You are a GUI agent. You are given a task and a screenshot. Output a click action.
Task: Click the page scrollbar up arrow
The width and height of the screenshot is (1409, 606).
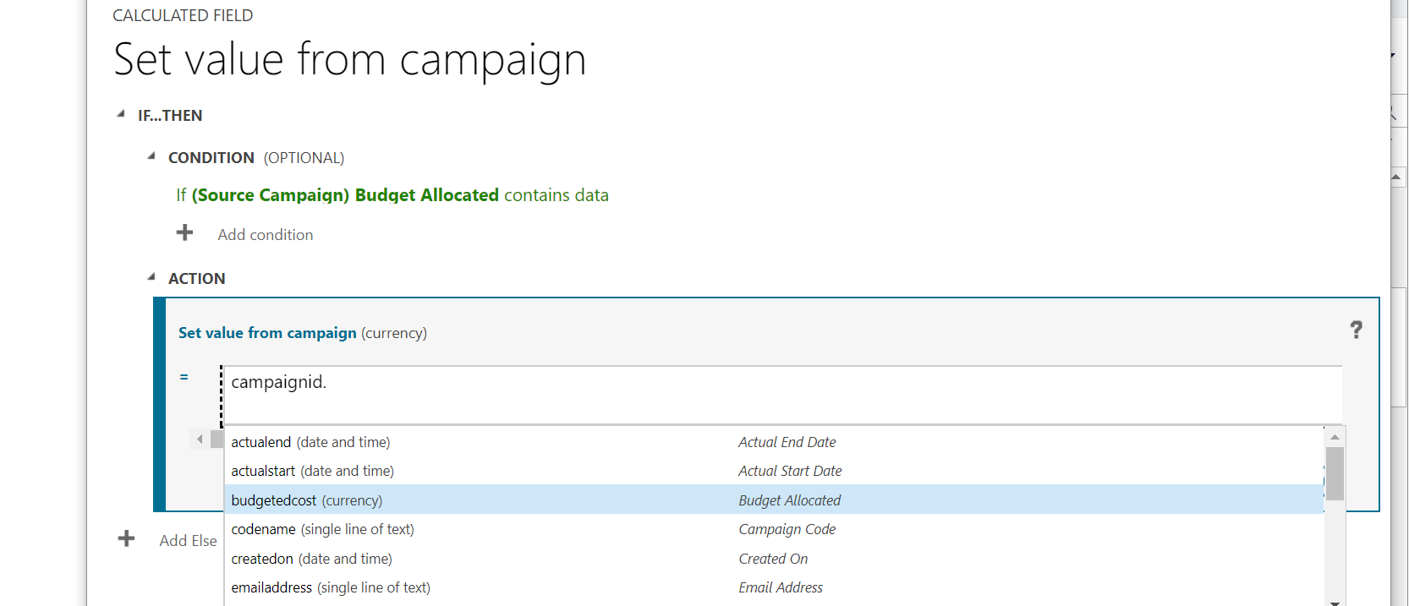tap(1396, 177)
